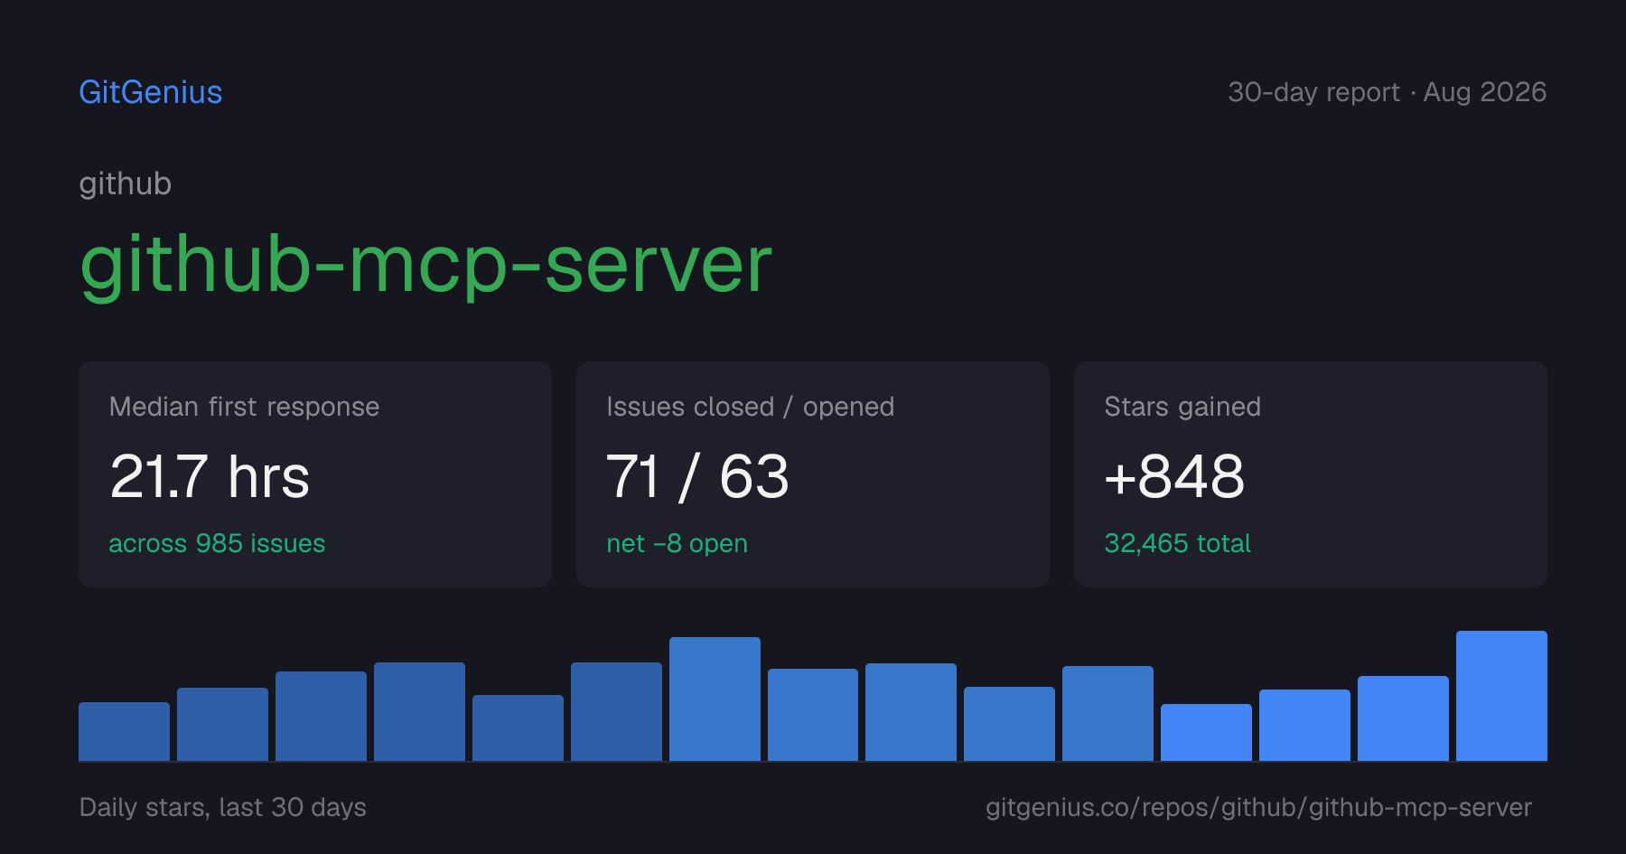1626x854 pixels.
Task: Click the "across 985 issues" subtext
Action: click(x=217, y=543)
